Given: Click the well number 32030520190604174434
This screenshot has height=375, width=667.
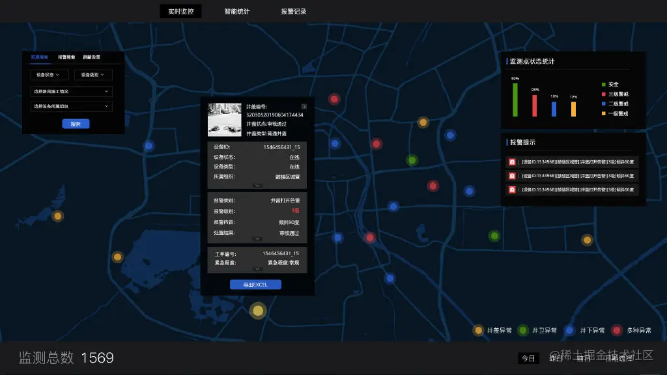Looking at the screenshot, I should 274,115.
